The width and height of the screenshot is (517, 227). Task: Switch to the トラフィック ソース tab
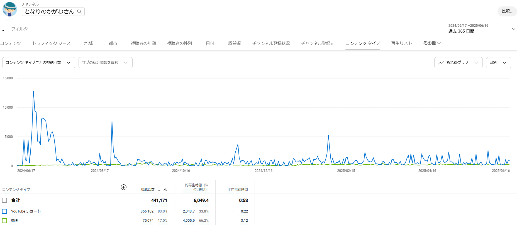[x=52, y=43]
